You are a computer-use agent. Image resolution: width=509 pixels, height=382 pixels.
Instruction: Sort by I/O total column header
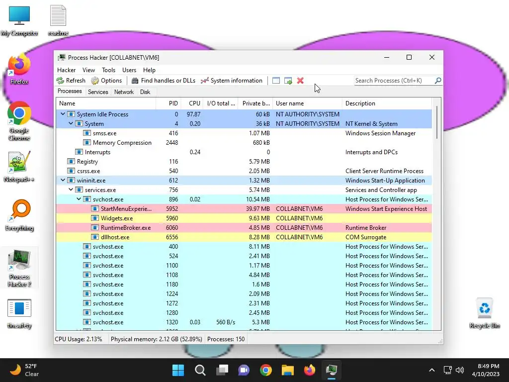pyautogui.click(x=221, y=103)
